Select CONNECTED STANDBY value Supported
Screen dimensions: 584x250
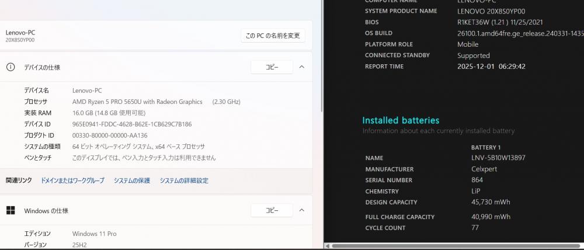click(474, 55)
